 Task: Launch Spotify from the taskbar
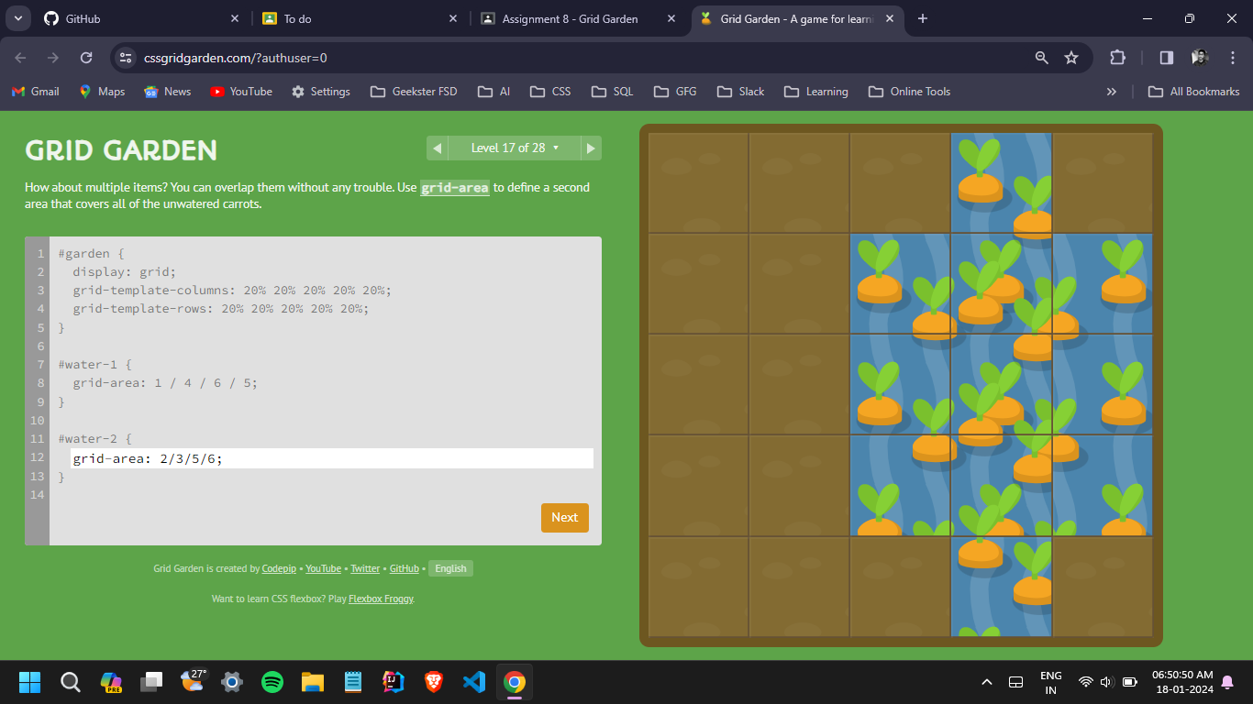tap(272, 682)
